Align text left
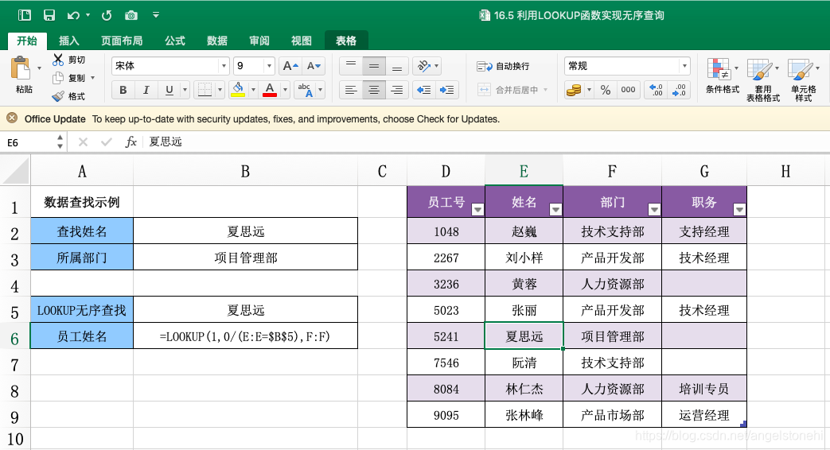This screenshot has height=450, width=830. [351, 90]
